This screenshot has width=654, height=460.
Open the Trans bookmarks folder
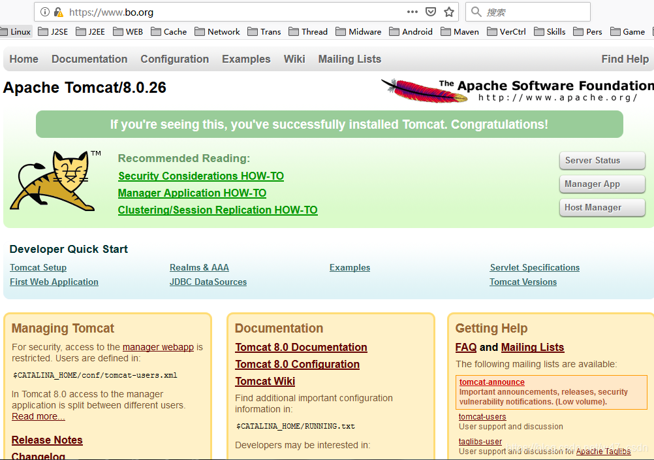(x=264, y=32)
